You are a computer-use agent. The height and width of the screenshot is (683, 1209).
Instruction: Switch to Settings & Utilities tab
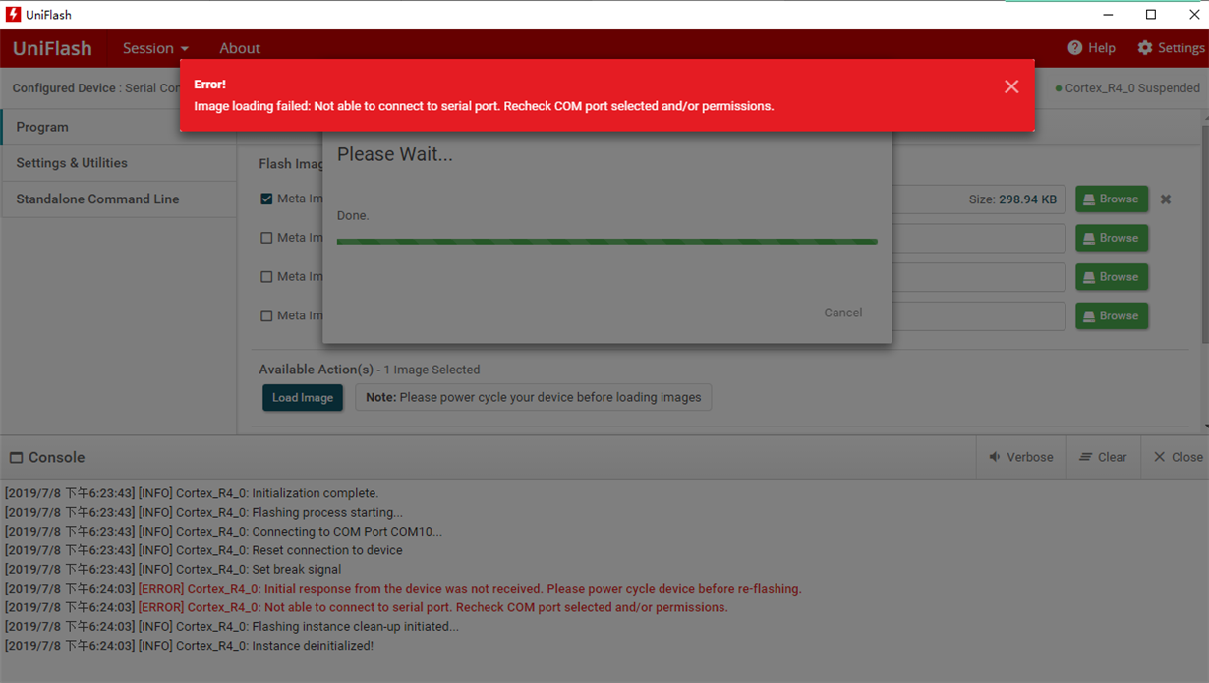119,163
